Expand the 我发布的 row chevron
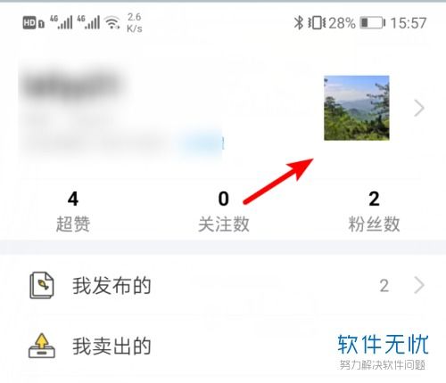 tap(419, 285)
